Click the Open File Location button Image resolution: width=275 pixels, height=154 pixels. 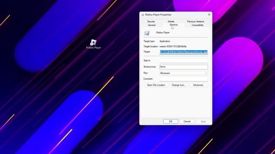click(156, 85)
